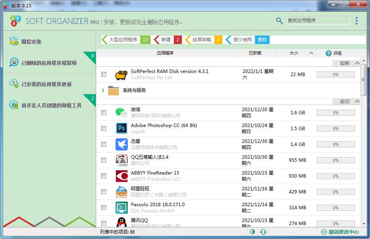Click the 0% rating bar for 微信
The height and width of the screenshot is (239, 370).
336,113
